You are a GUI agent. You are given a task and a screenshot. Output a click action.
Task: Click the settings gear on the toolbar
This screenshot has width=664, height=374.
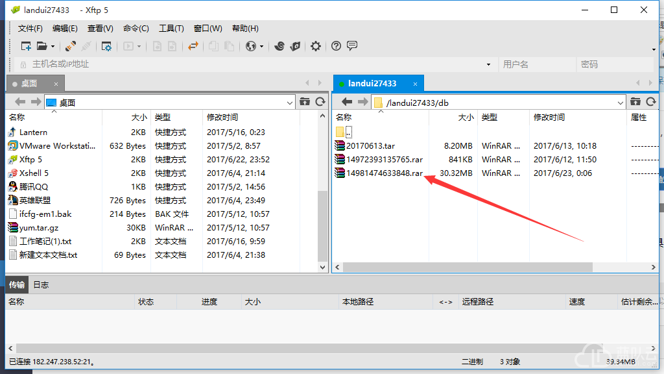[316, 46]
